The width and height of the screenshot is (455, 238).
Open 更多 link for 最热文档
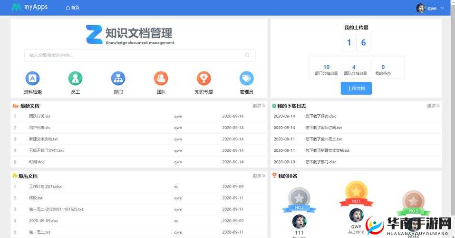259,176
